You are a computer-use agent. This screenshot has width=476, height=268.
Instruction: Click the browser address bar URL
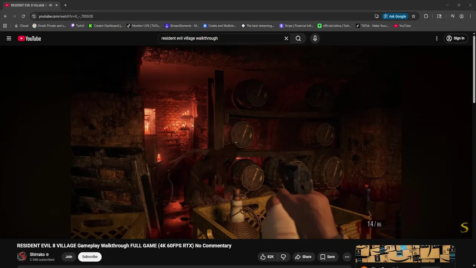(66, 16)
